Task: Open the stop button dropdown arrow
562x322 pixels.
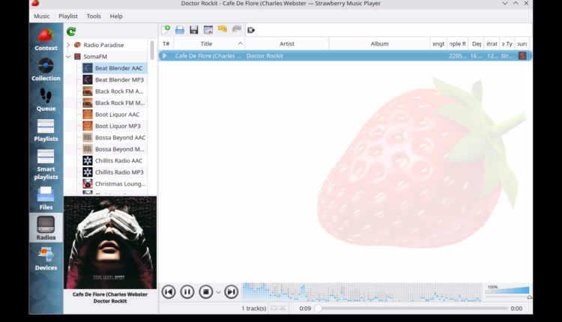Action: [218, 292]
